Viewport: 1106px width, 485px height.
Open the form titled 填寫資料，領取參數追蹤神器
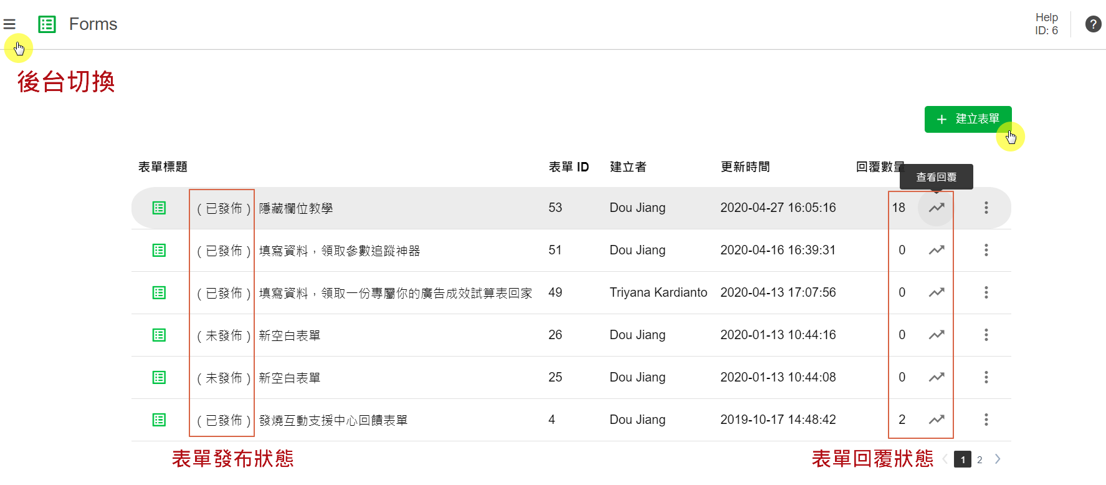[x=340, y=251]
